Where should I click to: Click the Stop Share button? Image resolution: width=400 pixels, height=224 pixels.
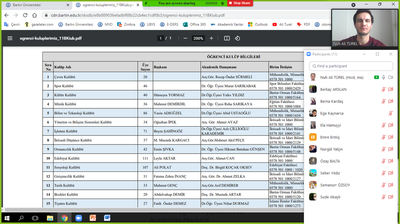pos(240,3)
